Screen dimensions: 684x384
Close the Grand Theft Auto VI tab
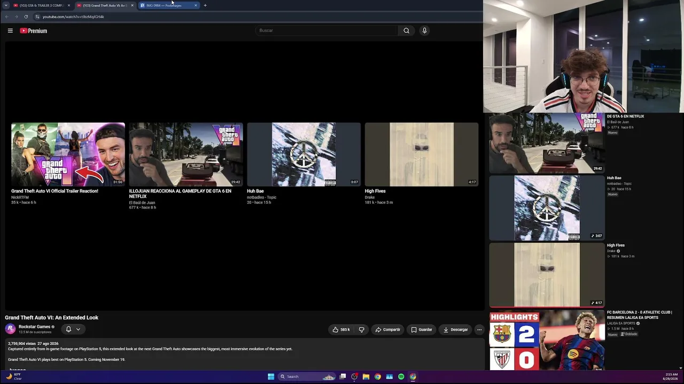[x=132, y=5]
